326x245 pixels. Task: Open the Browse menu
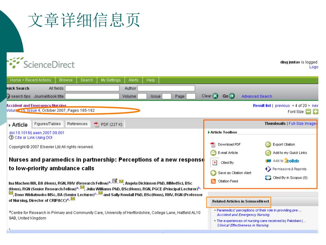[66, 80]
